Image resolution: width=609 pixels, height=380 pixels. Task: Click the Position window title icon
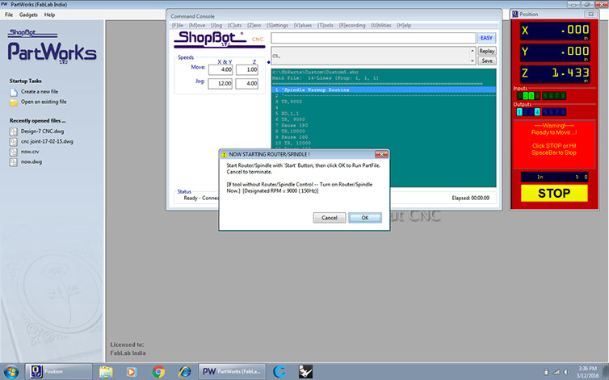coord(515,14)
